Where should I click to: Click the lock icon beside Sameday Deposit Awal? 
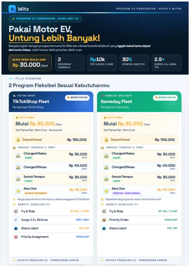pos(106,140)
